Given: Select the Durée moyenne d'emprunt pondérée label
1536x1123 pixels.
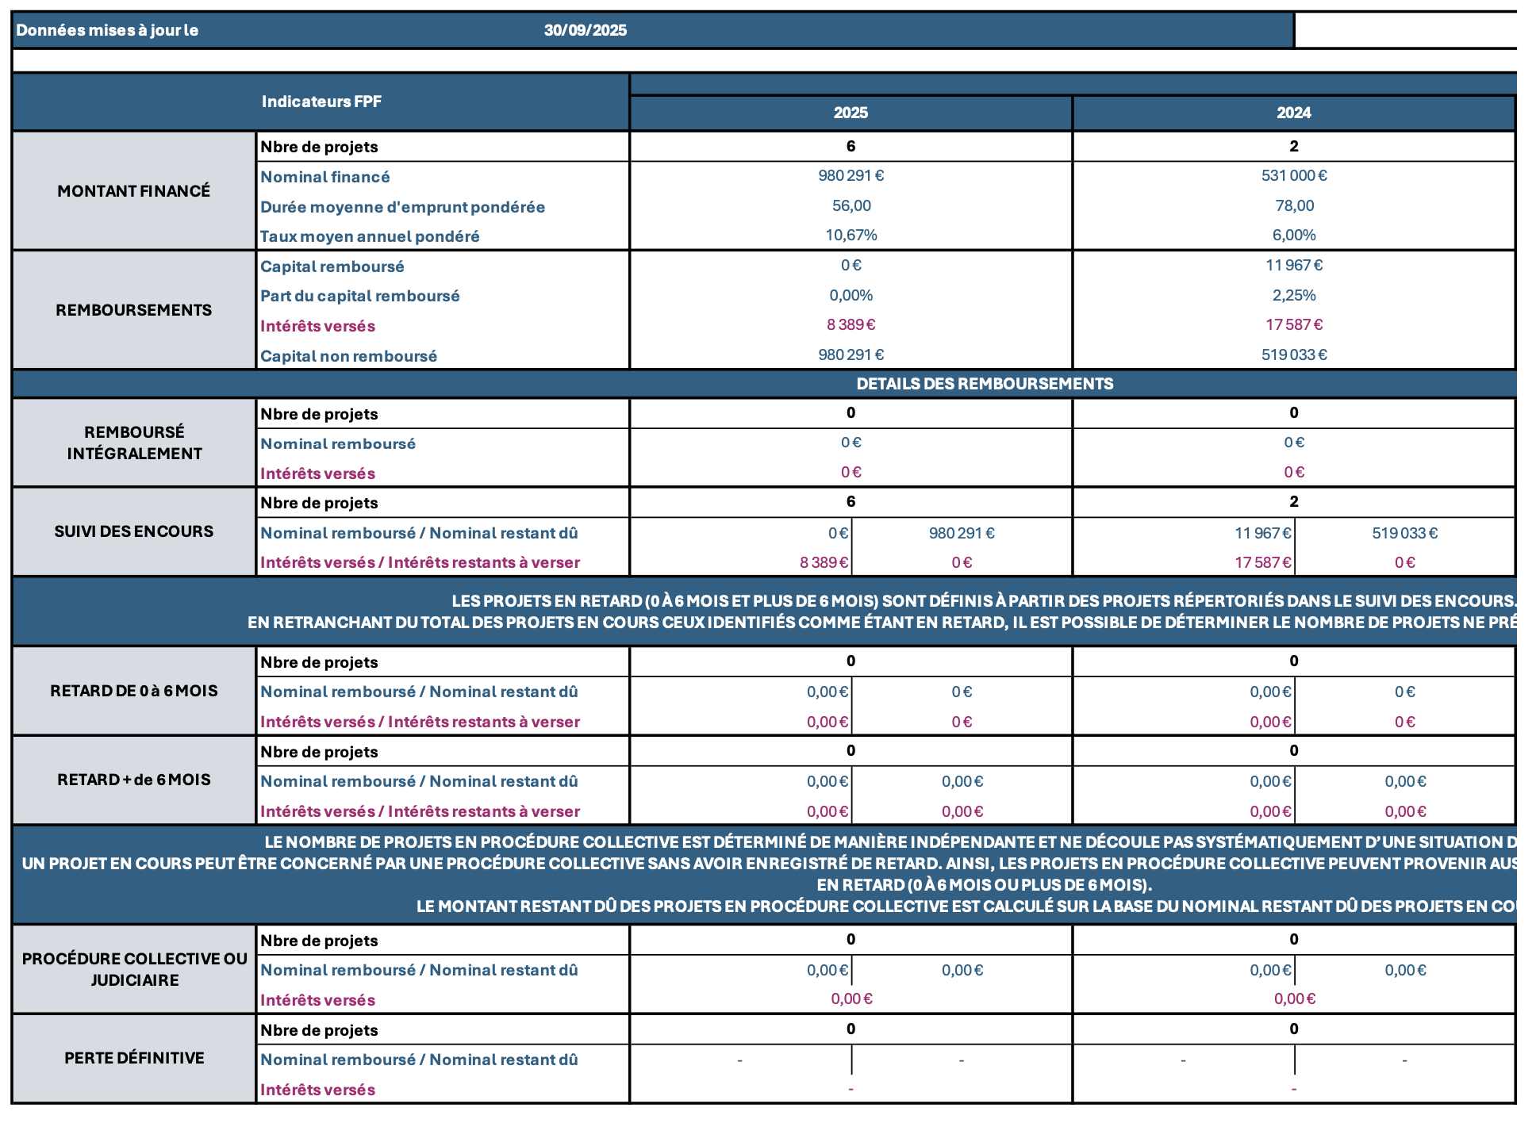Looking at the screenshot, I should (402, 207).
